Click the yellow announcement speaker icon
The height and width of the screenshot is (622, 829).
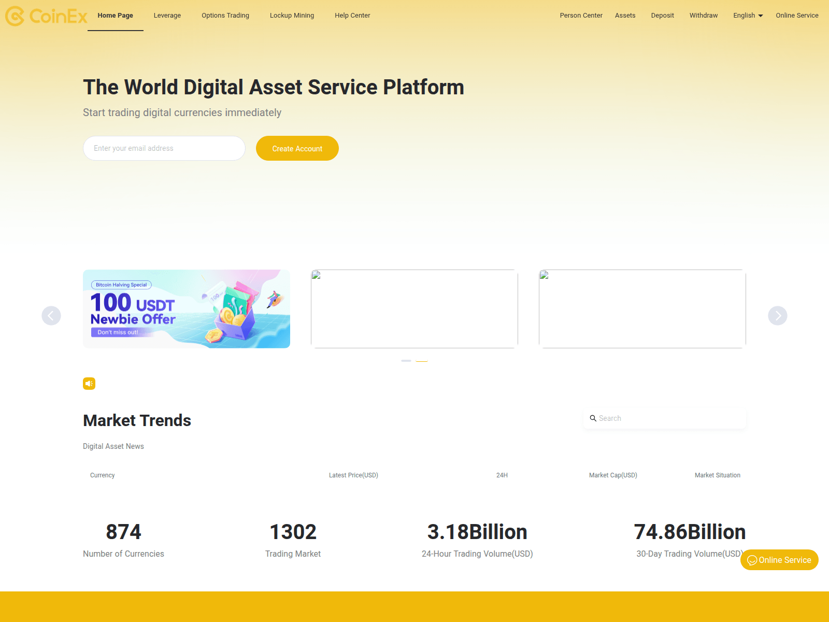(x=89, y=384)
